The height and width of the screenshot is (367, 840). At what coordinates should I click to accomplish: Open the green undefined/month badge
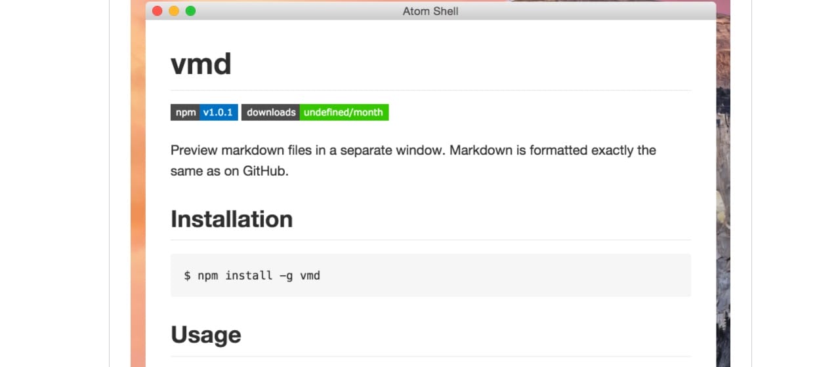coord(343,113)
